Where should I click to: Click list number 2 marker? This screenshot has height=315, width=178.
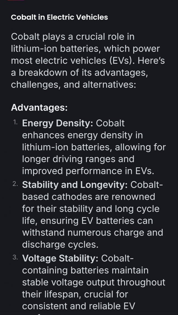(15, 184)
